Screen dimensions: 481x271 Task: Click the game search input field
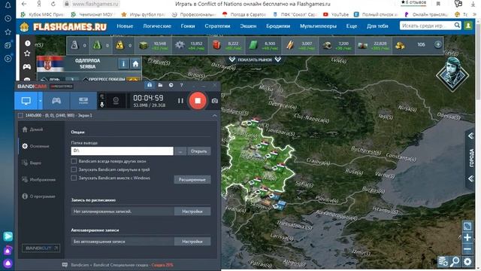426,26
